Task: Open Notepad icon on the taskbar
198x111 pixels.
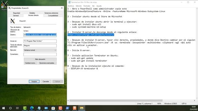Action: tap(39, 108)
